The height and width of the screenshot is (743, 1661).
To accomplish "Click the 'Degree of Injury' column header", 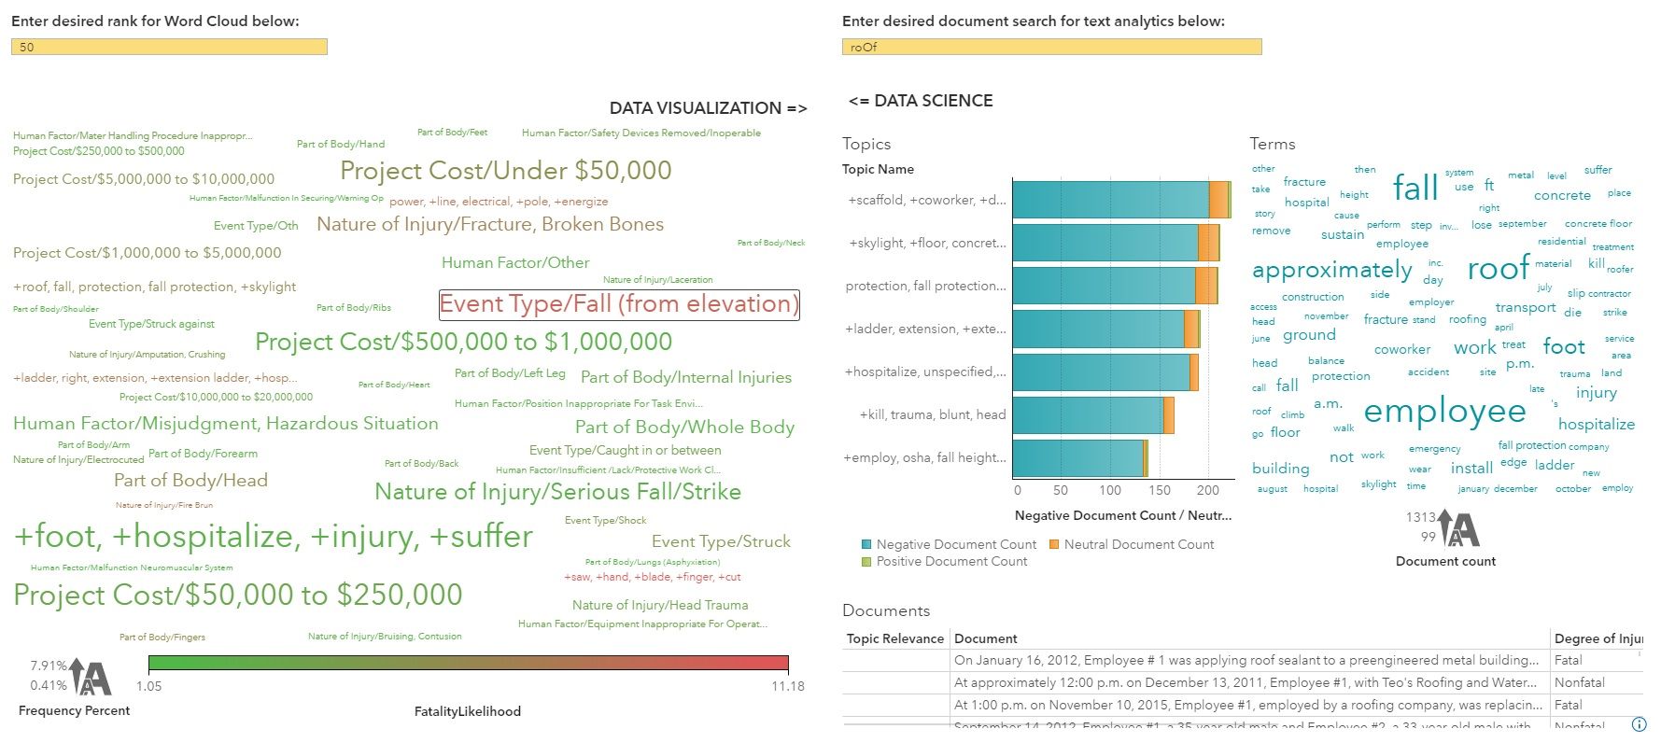I will (1600, 638).
